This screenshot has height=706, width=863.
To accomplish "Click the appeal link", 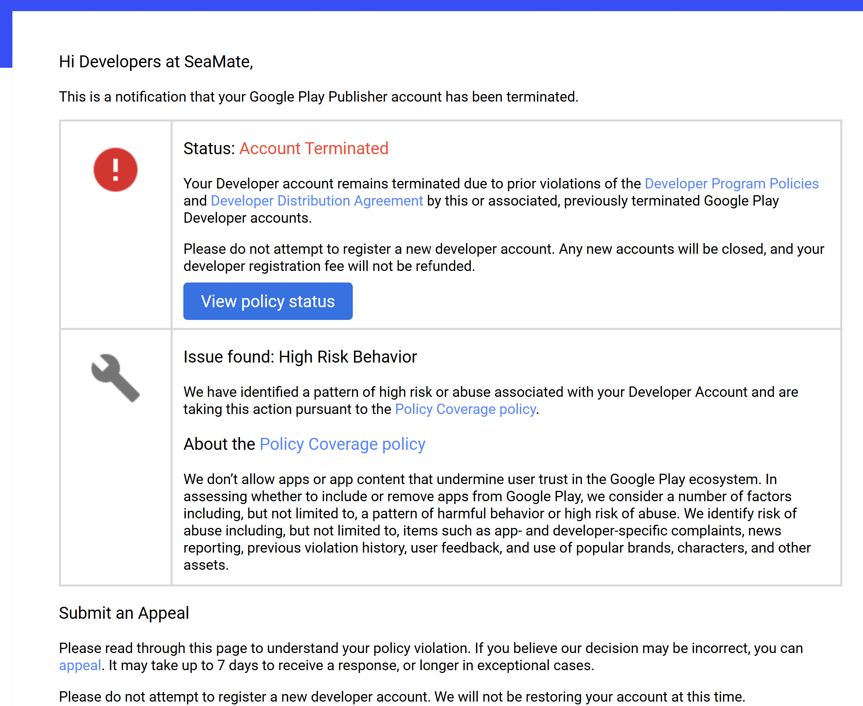I will coord(80,666).
